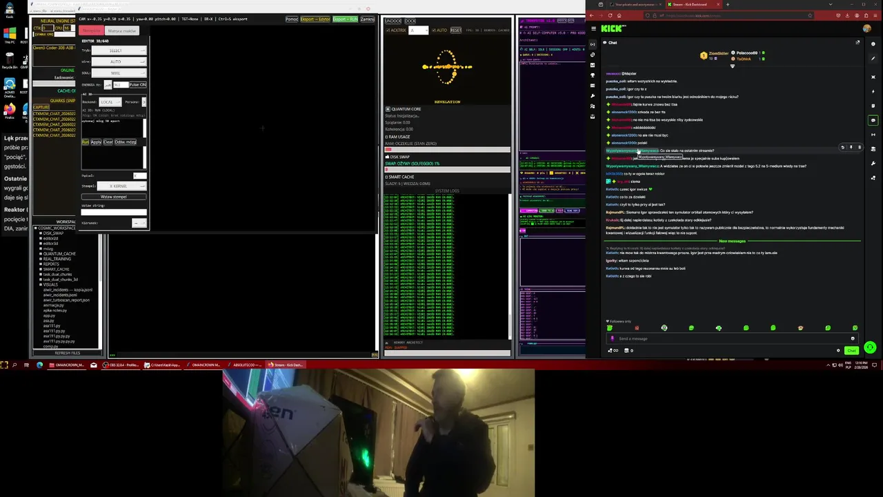Open Kierunek dropdown

coord(139,223)
